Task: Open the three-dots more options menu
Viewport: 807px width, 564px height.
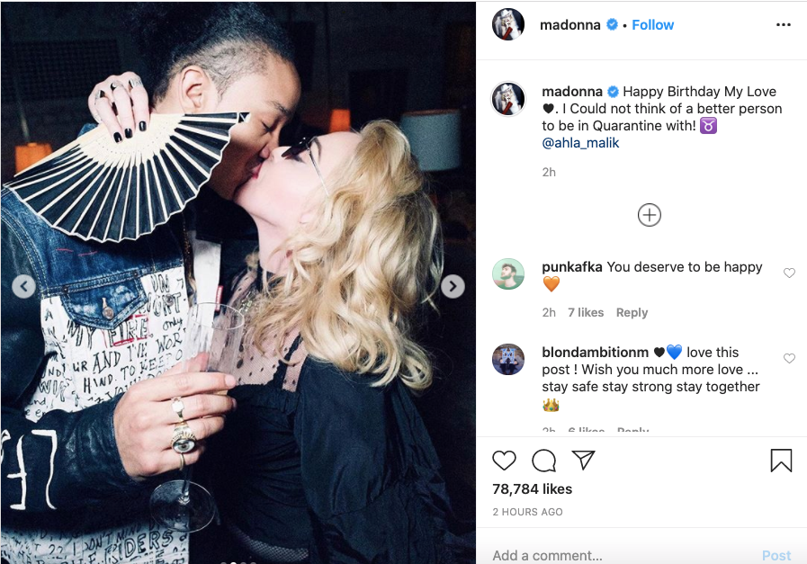Action: 784,24
